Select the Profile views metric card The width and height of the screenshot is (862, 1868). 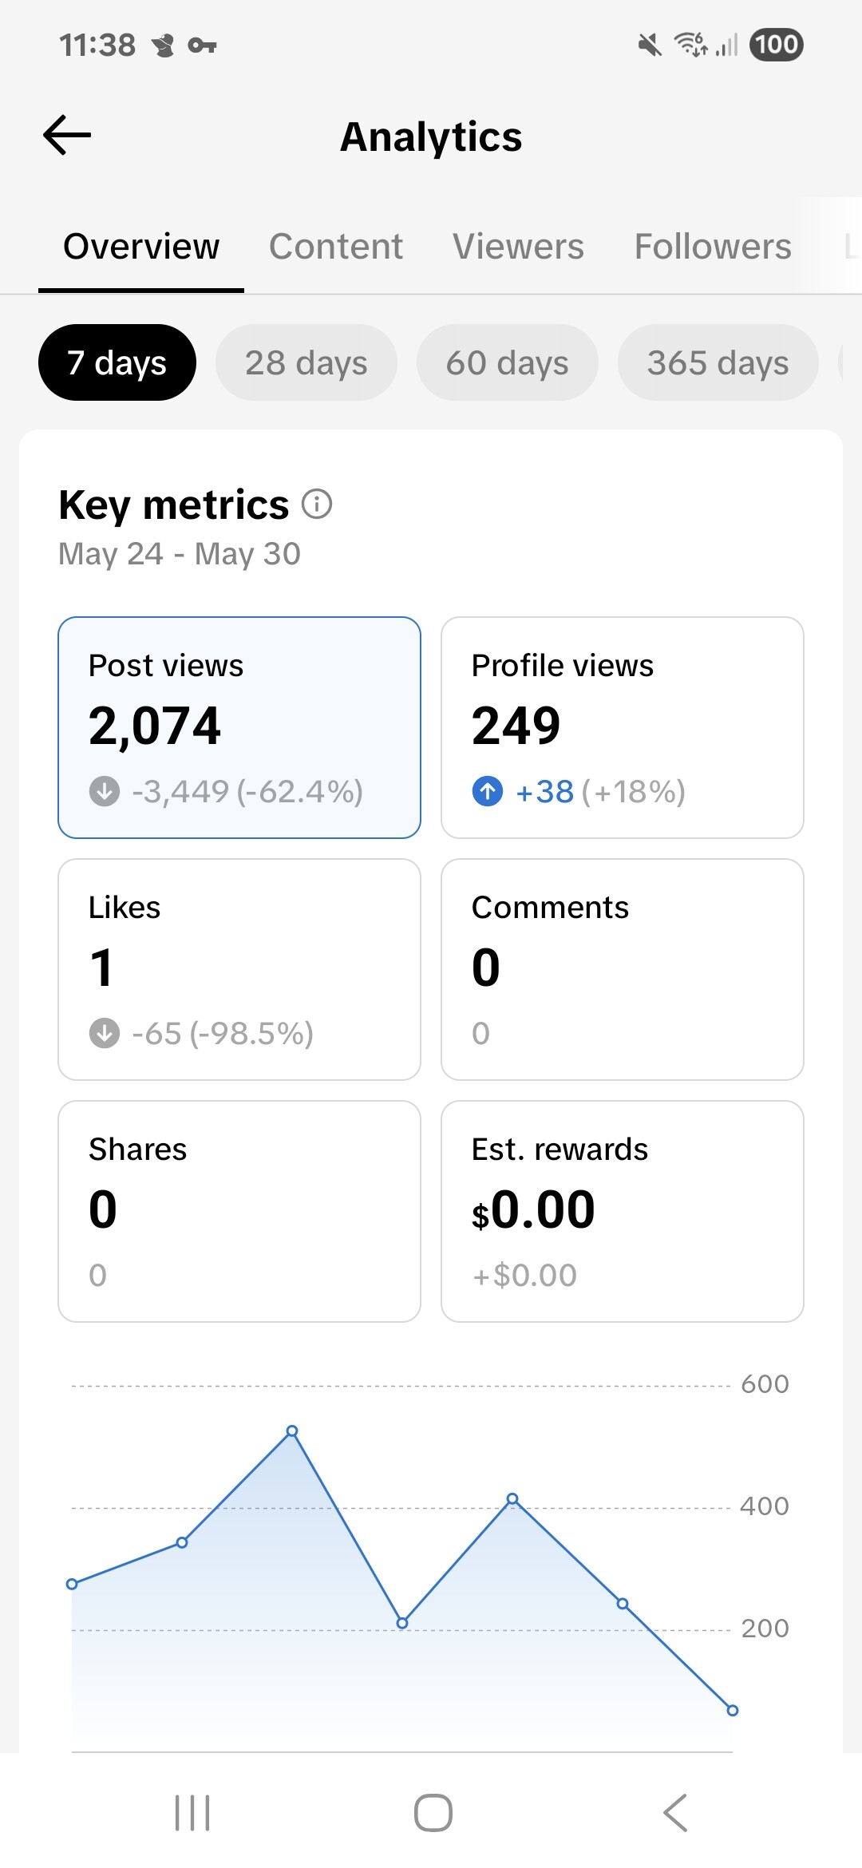pos(623,727)
